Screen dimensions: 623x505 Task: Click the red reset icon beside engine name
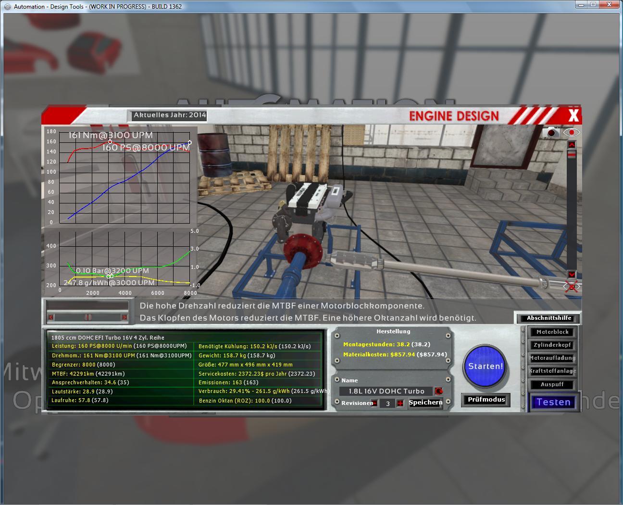[x=438, y=391]
